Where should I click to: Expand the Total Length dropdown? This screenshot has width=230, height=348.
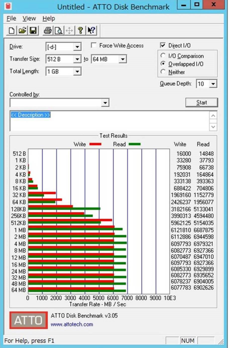(x=77, y=71)
